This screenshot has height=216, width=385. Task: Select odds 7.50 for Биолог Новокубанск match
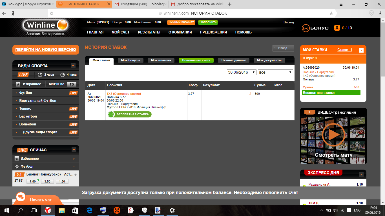33,181
